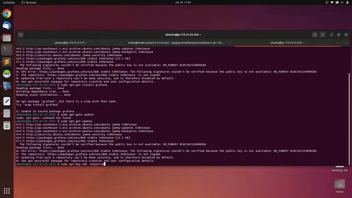Open the Terminal app menu in top bar
The height and width of the screenshot is (198, 352).
click(x=29, y=2)
